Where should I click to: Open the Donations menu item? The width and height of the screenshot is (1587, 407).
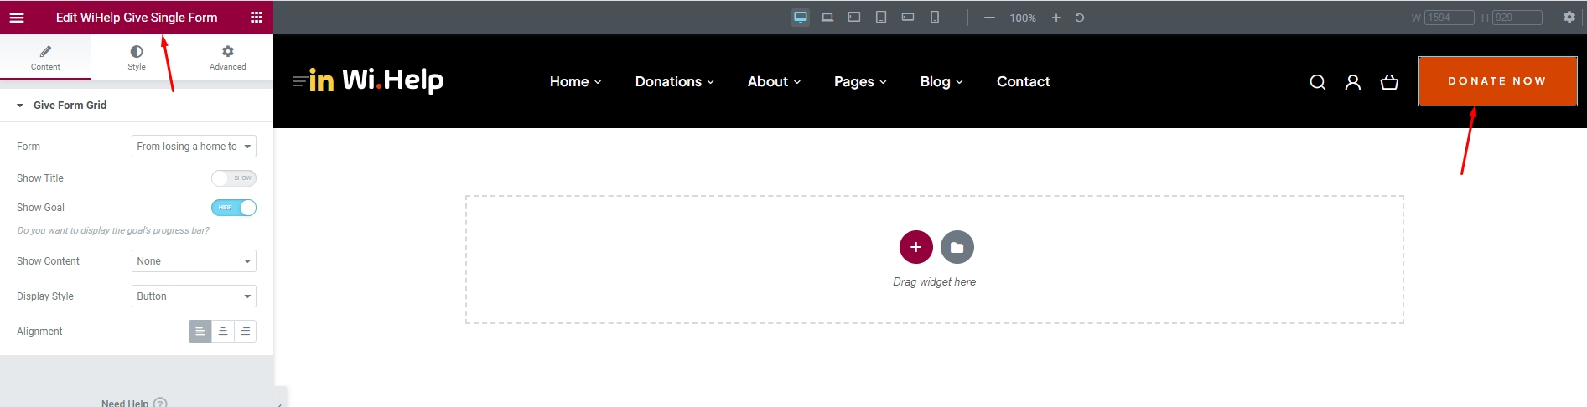[674, 82]
